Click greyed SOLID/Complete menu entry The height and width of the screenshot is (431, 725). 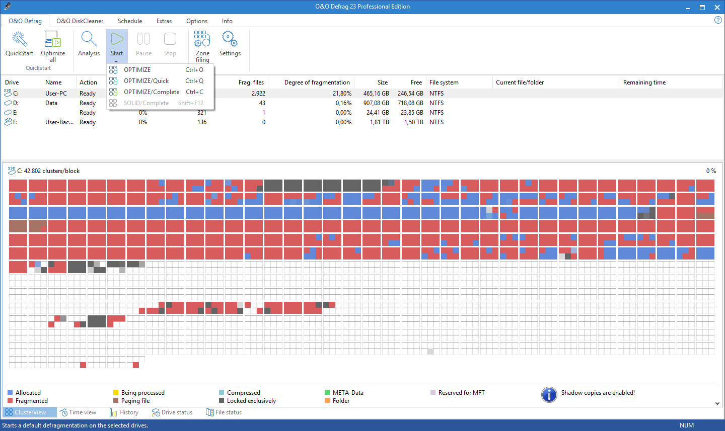pos(161,103)
